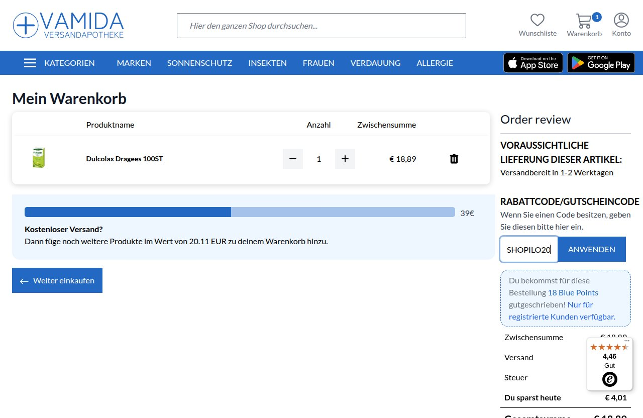Click the App Store download badge
Screen dimensions: 643x418
point(533,63)
